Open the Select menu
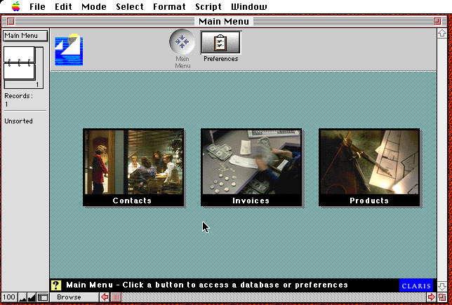This screenshot has width=452, height=305. coord(130,6)
